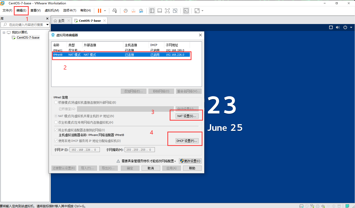Pause the virtual machine with the orange icon
This screenshot has width=355, height=208.
100,11
